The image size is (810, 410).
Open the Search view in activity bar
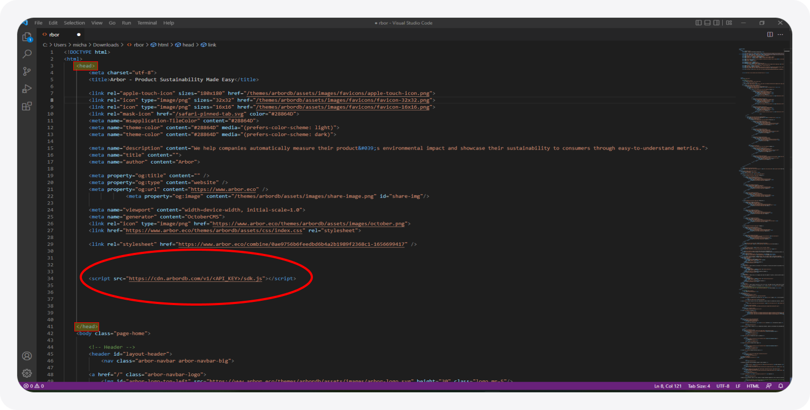(27, 54)
